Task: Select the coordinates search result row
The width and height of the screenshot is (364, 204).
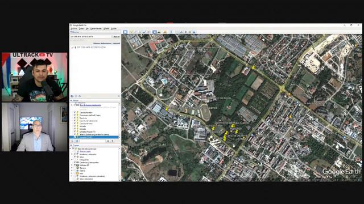Action: click(91, 47)
